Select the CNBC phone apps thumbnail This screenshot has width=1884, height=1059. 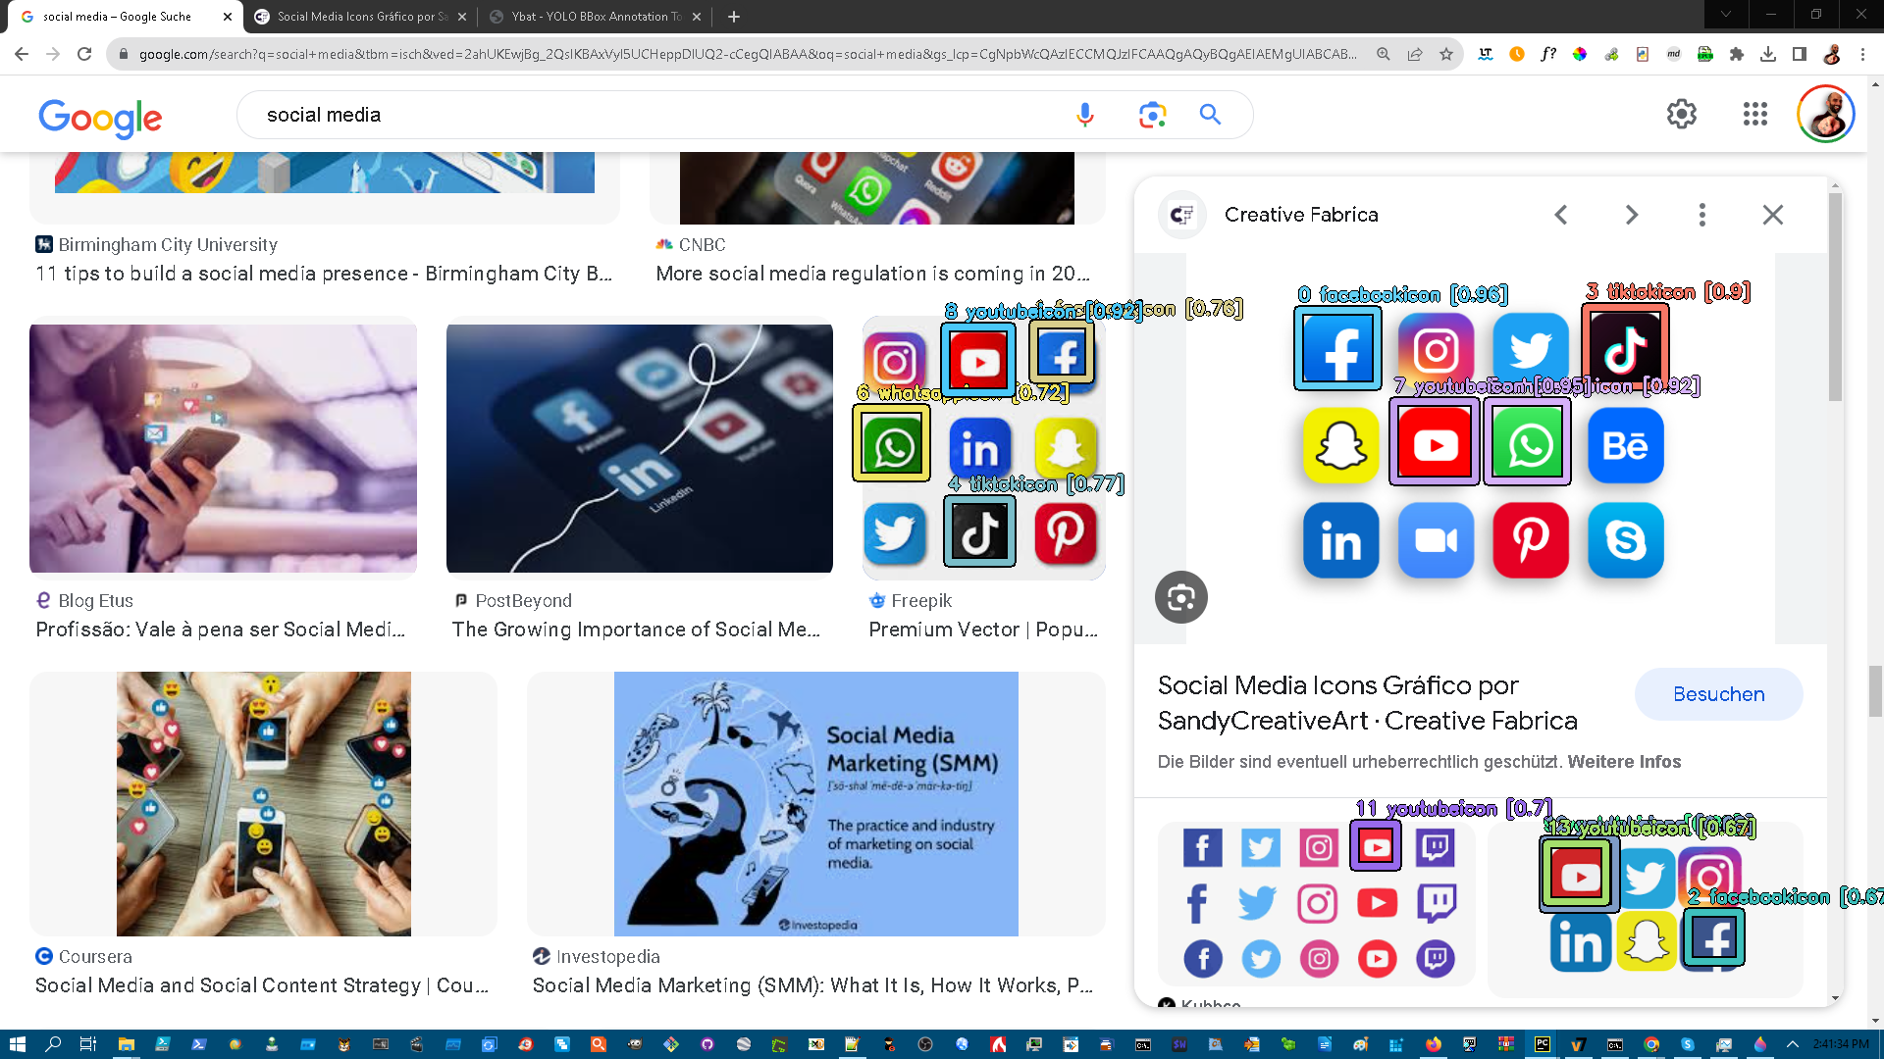coord(877,187)
